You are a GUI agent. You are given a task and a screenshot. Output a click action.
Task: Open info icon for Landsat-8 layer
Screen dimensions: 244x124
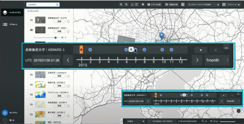68,76
